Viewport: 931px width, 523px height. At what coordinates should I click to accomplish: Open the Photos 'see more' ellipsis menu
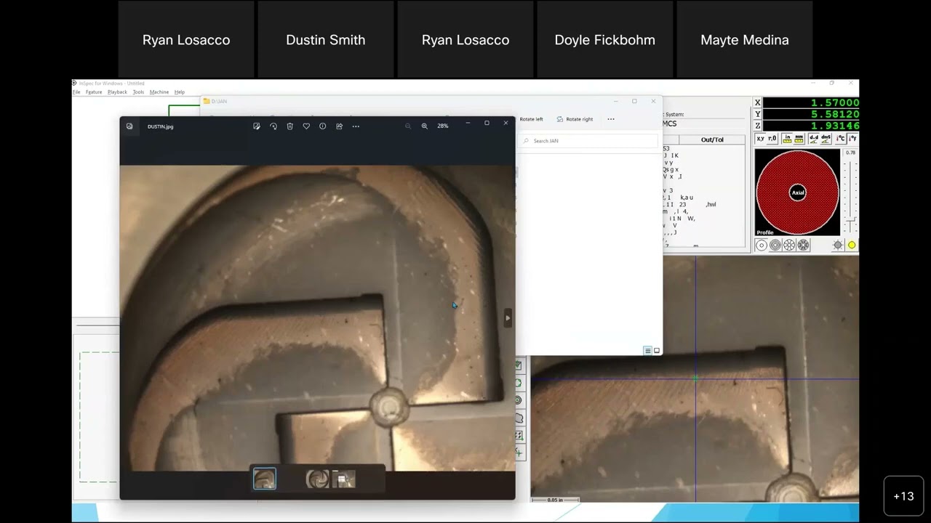pyautogui.click(x=356, y=126)
